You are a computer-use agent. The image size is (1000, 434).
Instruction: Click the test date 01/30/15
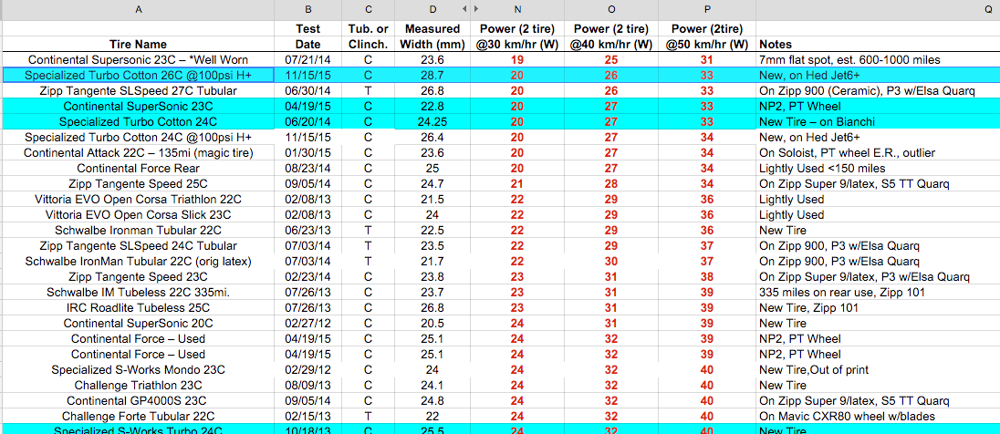(308, 152)
